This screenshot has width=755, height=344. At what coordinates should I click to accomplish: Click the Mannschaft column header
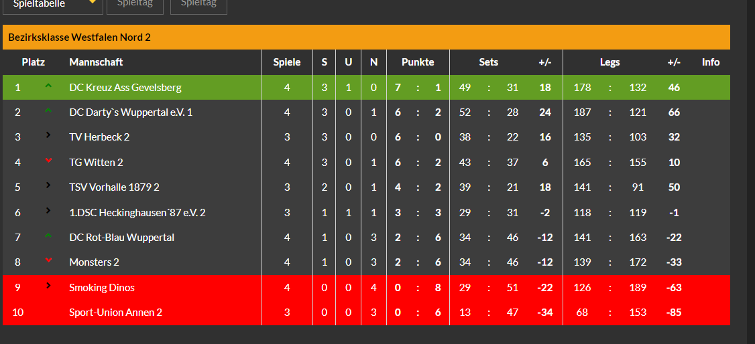(96, 62)
